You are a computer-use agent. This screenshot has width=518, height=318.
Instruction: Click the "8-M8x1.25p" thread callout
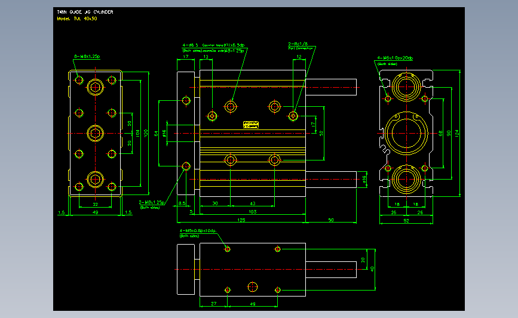pos(87,57)
